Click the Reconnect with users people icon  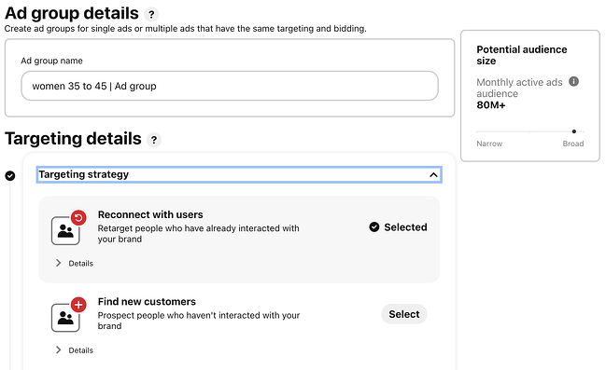[x=65, y=231]
